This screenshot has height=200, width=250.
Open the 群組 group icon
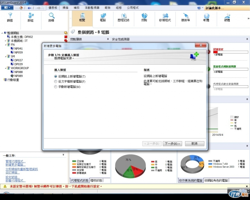click(31, 17)
